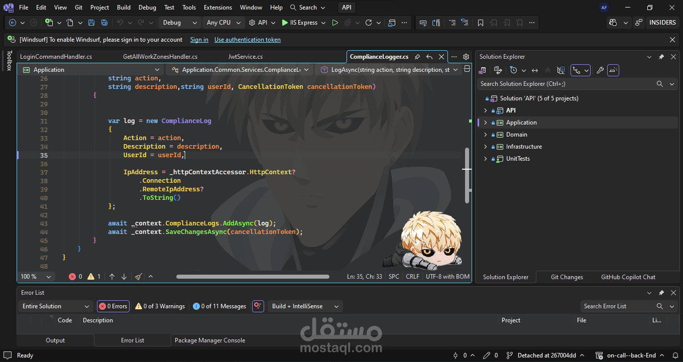Click UTF-8 with BOM encoding indicator
This screenshot has width=683, height=362.
[447, 277]
